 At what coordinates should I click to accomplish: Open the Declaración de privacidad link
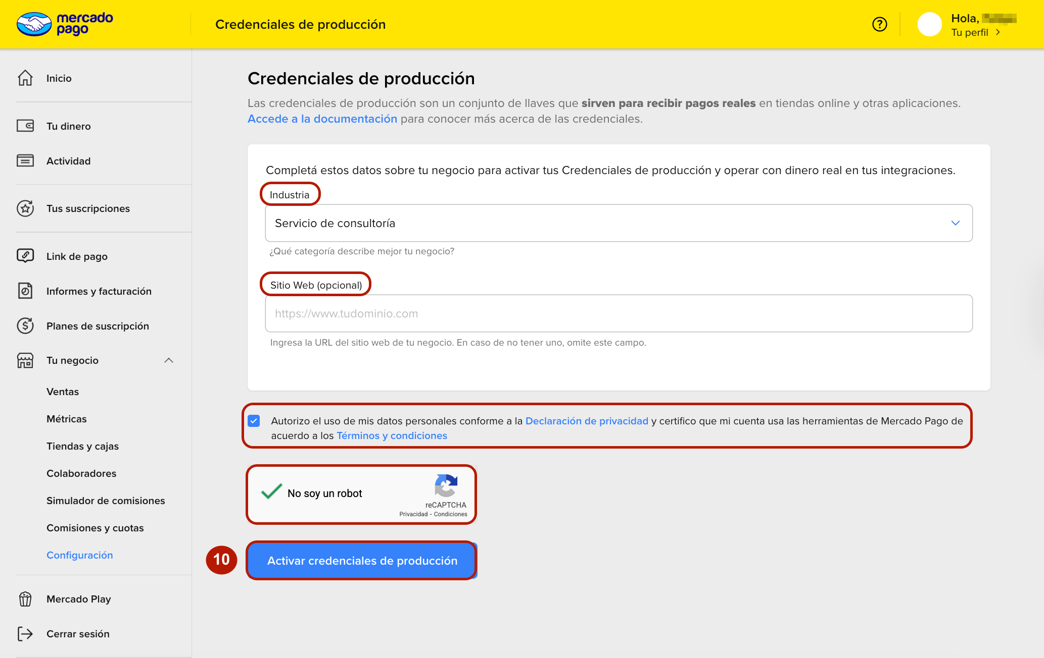tap(587, 421)
